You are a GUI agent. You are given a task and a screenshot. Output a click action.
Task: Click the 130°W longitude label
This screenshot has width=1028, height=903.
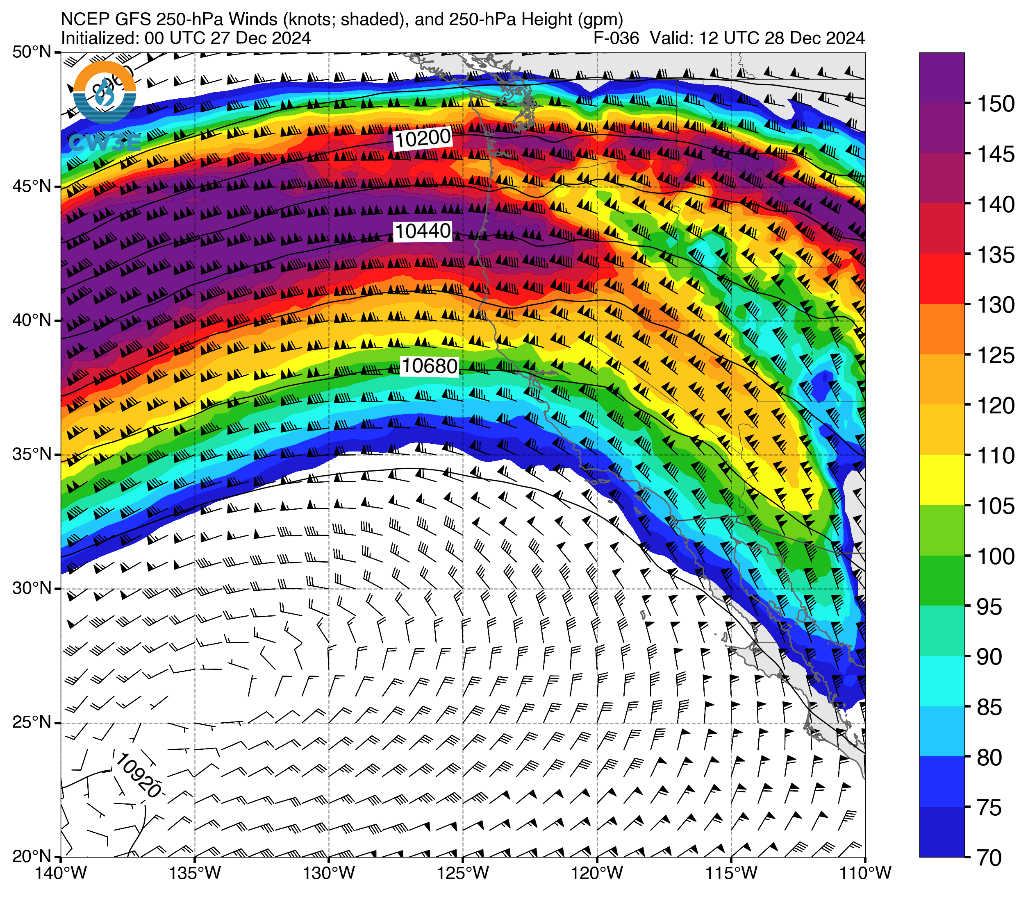pos(329,874)
